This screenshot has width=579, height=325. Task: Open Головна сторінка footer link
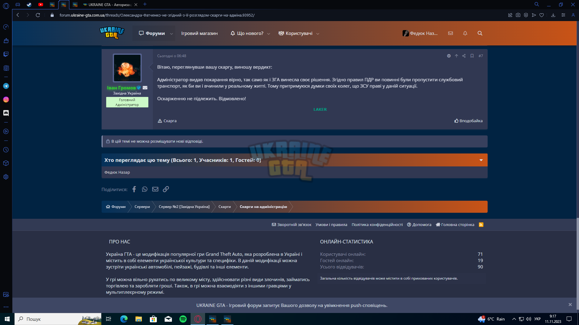tap(455, 225)
